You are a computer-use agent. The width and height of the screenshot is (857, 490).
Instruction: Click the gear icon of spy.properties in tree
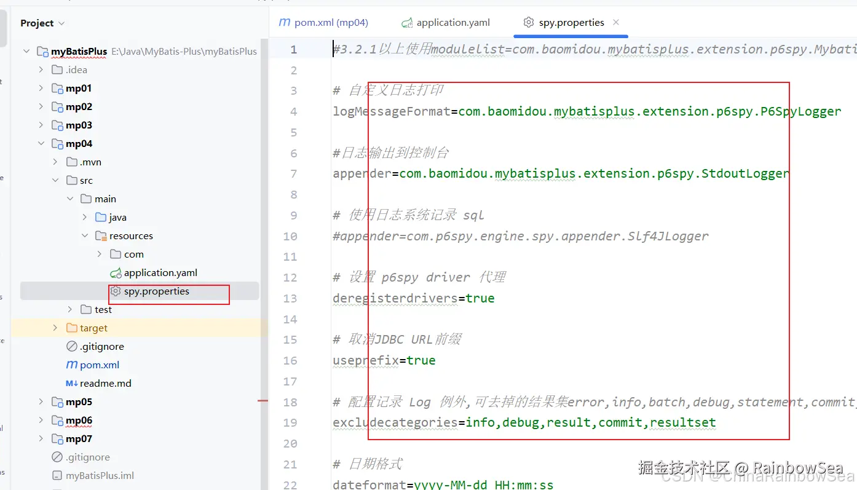tap(116, 291)
